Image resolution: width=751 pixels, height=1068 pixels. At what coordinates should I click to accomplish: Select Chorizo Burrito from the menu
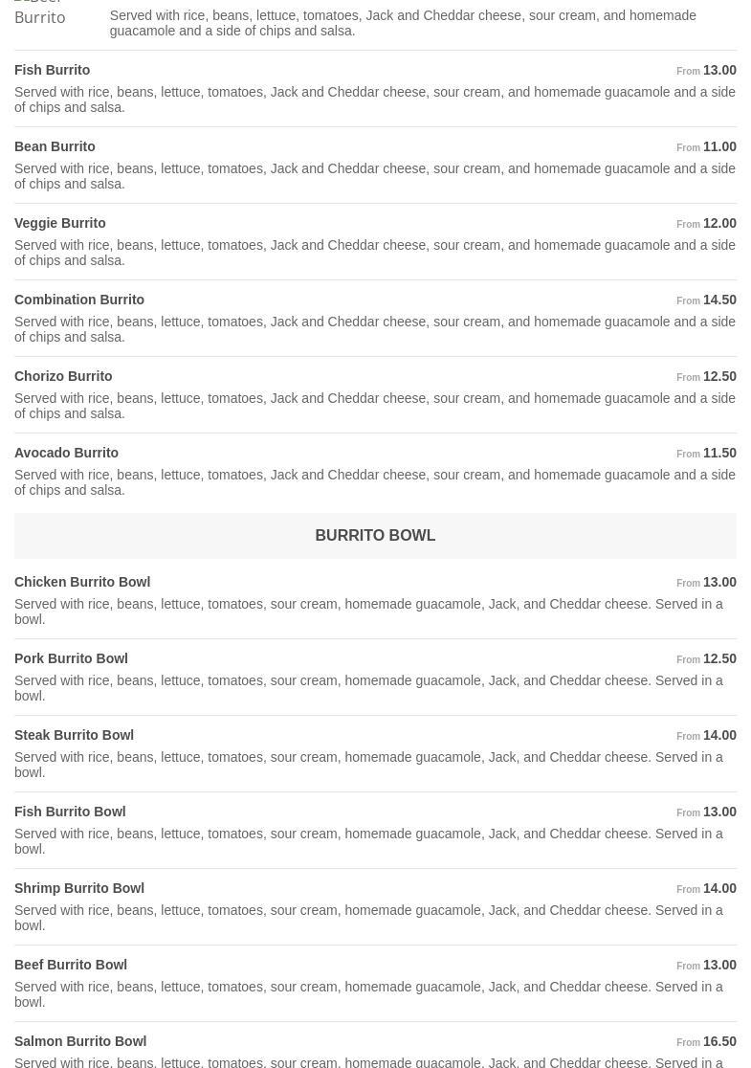click(x=63, y=376)
